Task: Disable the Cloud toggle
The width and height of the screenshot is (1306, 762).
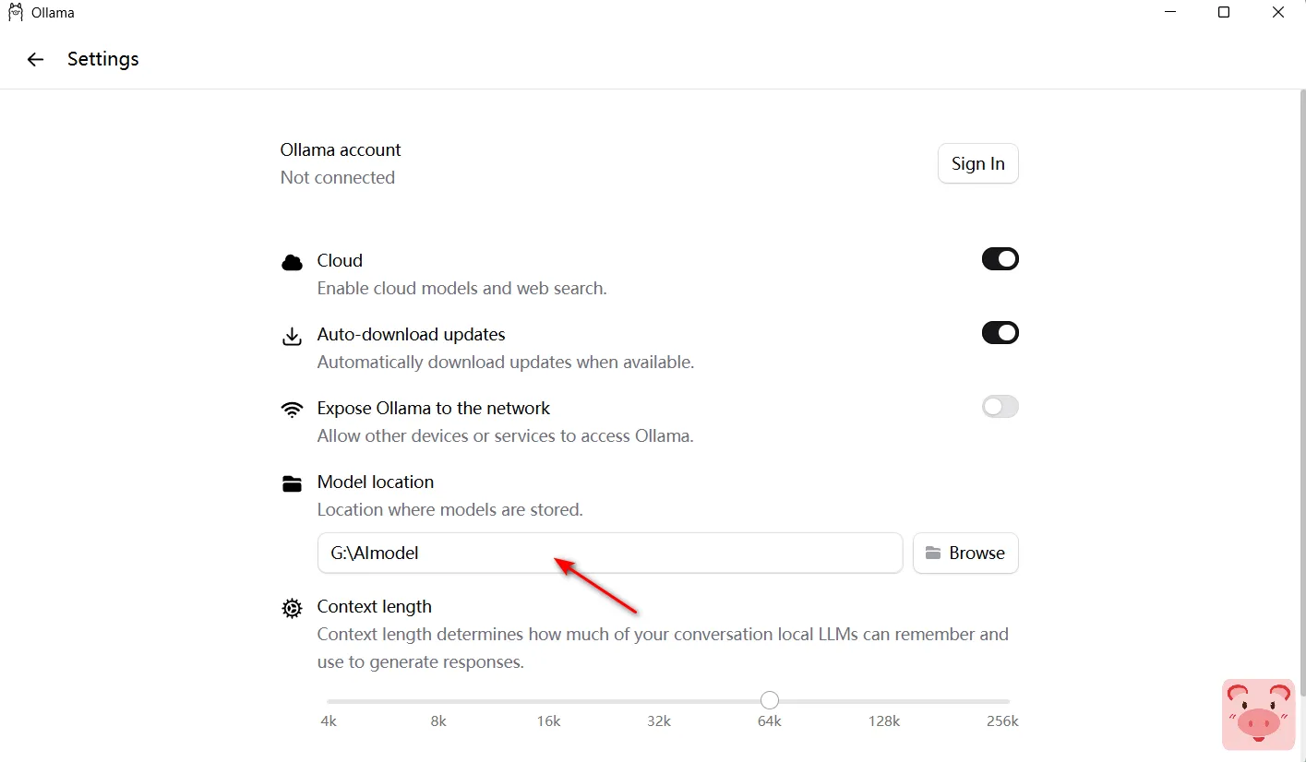Action: coord(1000,259)
